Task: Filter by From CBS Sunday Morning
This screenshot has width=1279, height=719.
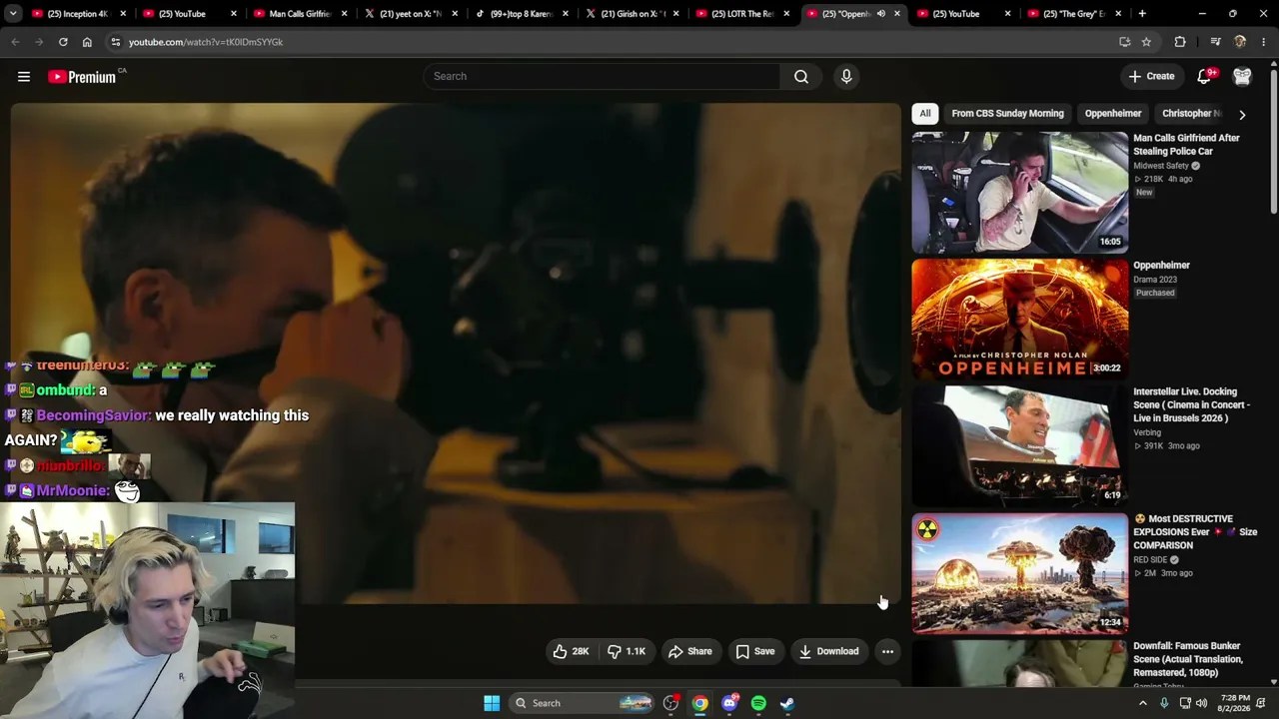Action: [1007, 114]
